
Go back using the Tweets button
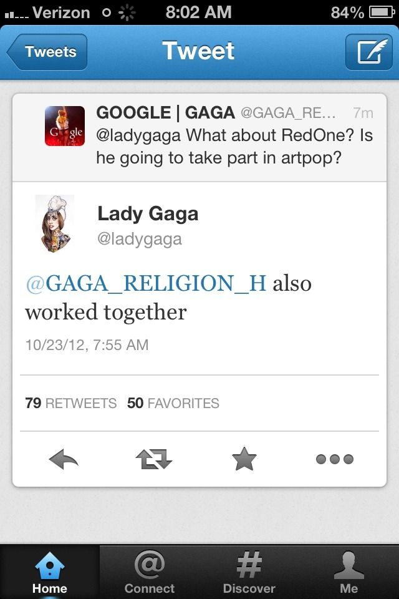tap(47, 52)
